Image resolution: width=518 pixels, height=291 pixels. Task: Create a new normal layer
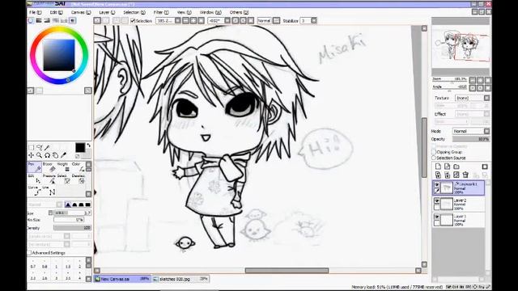(438, 167)
